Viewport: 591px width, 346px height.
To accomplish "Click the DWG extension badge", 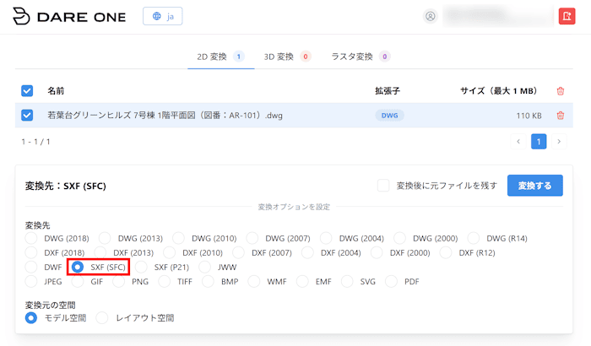I will point(389,116).
